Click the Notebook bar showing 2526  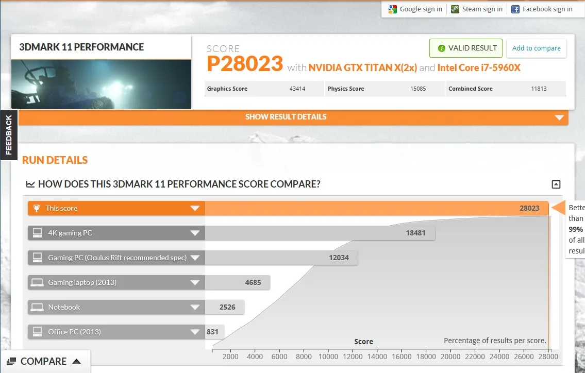pyautogui.click(x=225, y=307)
